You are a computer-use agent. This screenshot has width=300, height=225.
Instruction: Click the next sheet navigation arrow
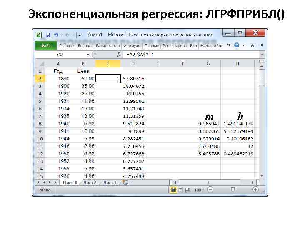click(50, 182)
